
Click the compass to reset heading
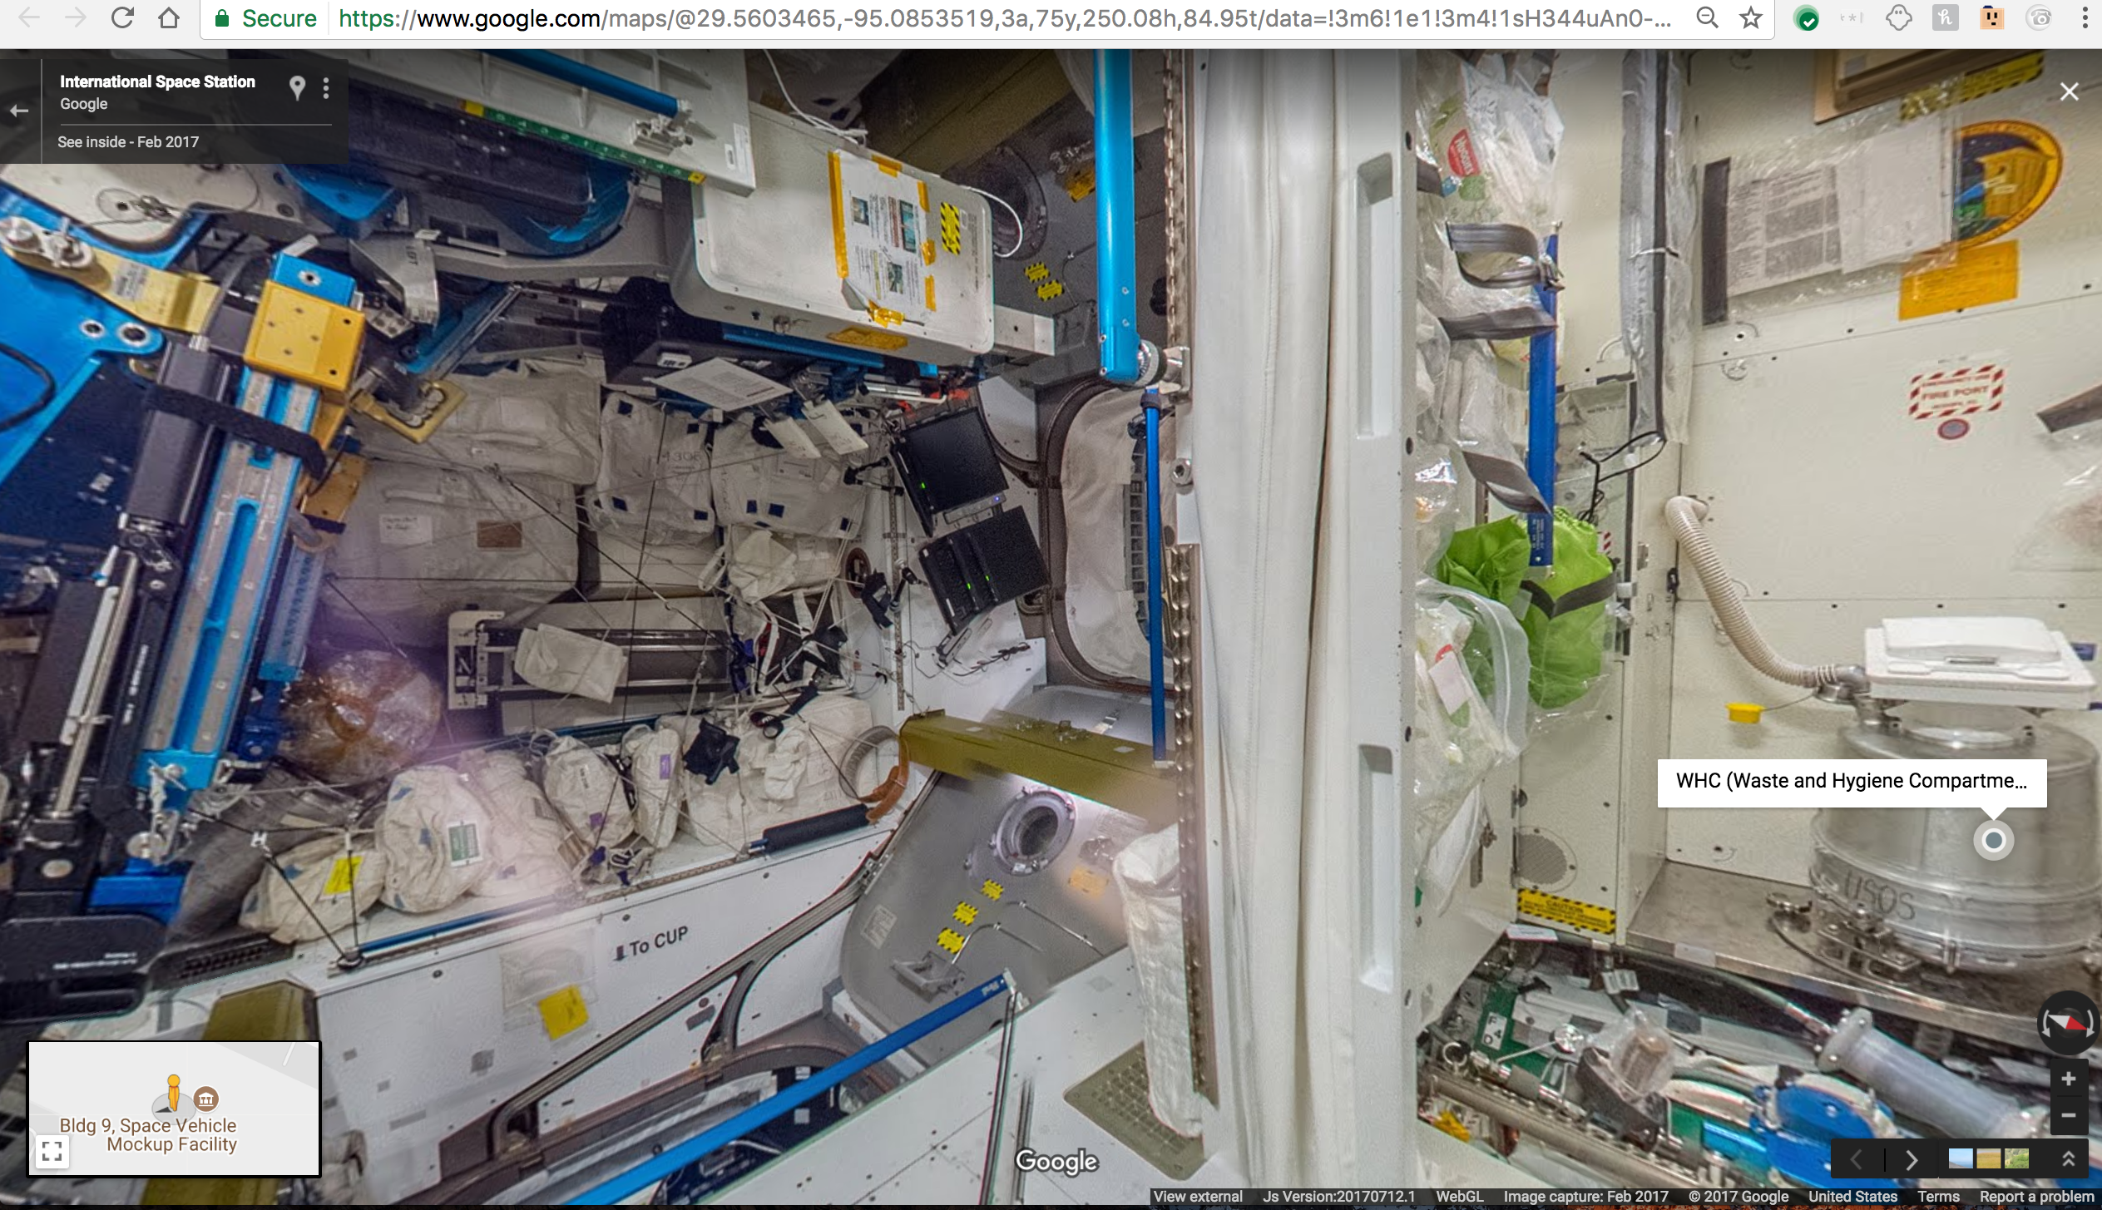click(2067, 1023)
